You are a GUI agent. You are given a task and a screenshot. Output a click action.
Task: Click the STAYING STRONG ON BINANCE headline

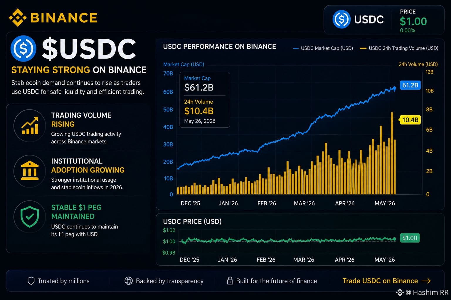tap(79, 70)
